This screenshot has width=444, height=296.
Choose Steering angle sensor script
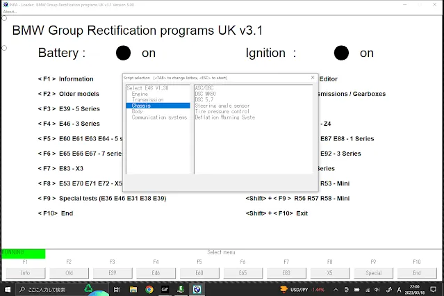[x=222, y=106]
